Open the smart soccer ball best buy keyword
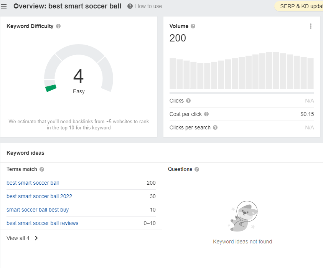The width and height of the screenshot is (323, 268). point(38,210)
